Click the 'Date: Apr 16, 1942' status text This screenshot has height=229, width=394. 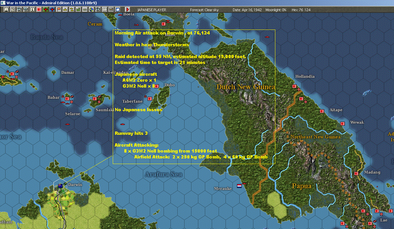247,10
